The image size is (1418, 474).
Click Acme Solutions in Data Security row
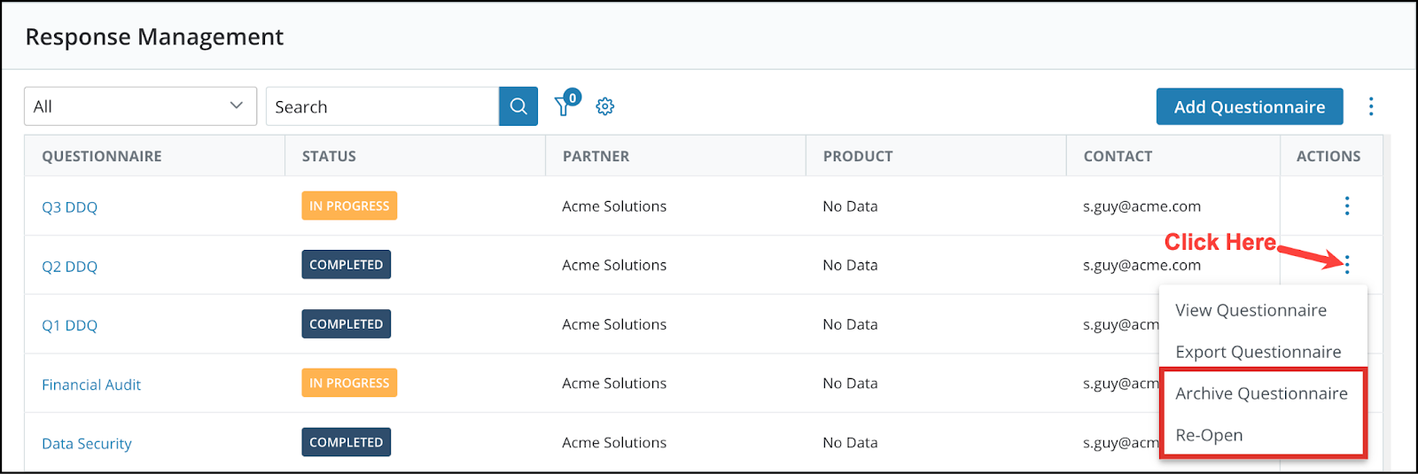[x=614, y=442]
